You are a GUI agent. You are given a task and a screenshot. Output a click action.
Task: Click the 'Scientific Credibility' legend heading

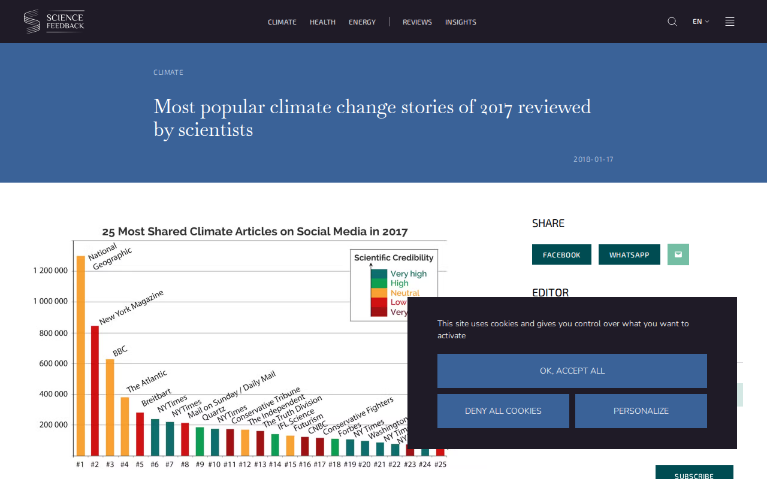click(394, 258)
